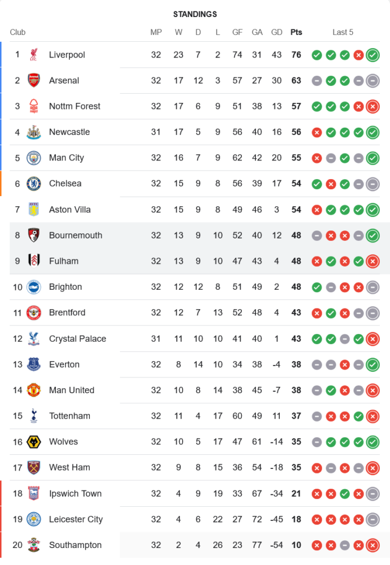390x565 pixels.
Task: Click the Last 5 column header
Action: coord(343,32)
